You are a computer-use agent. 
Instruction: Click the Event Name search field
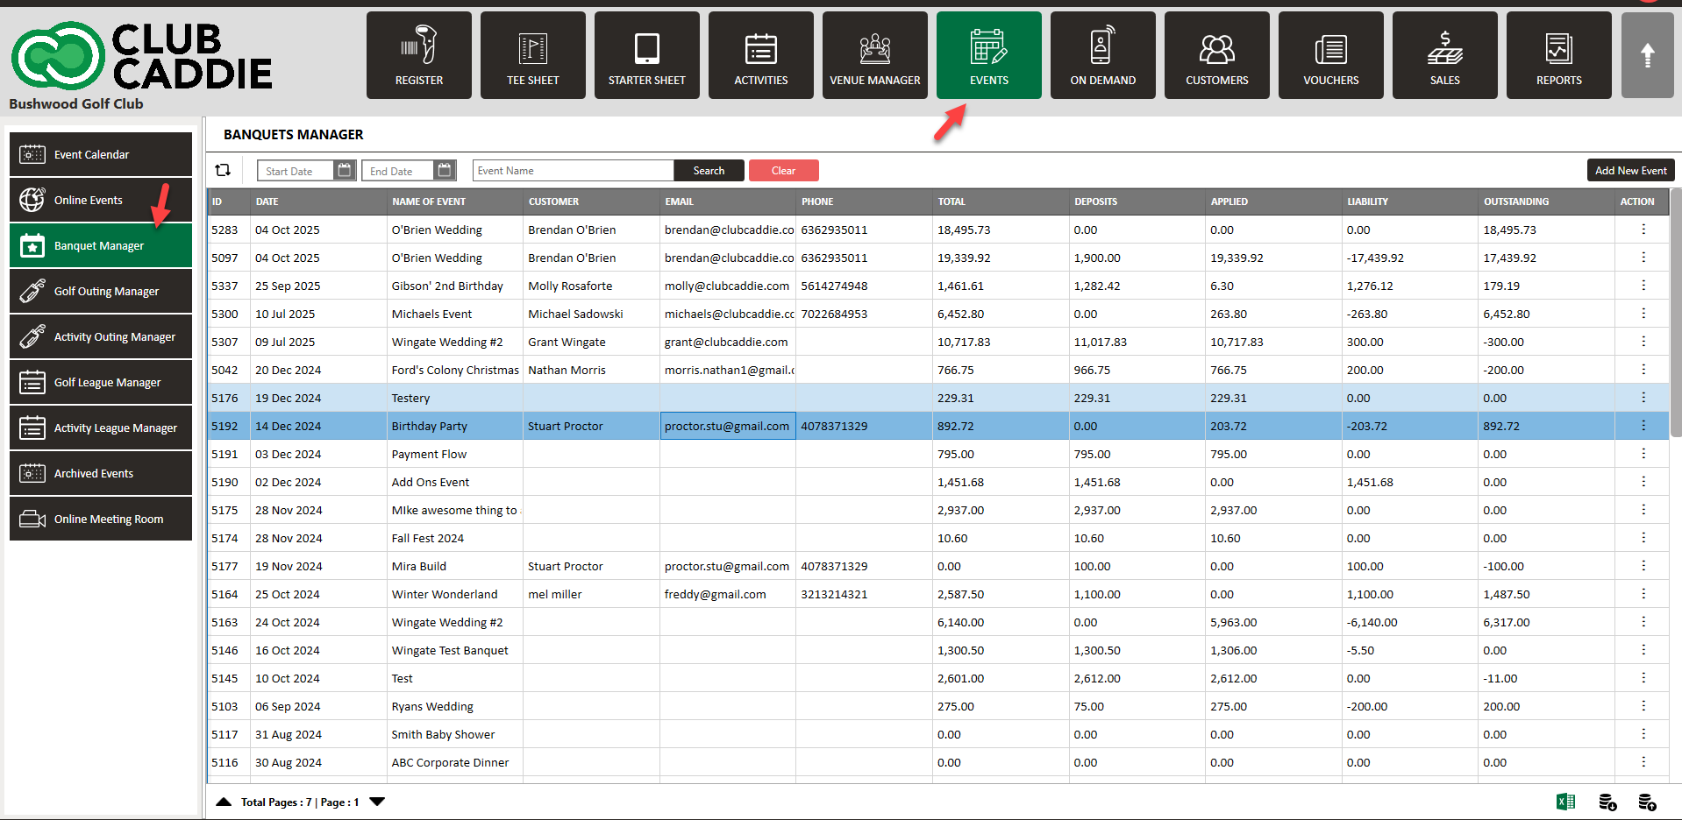coord(573,170)
